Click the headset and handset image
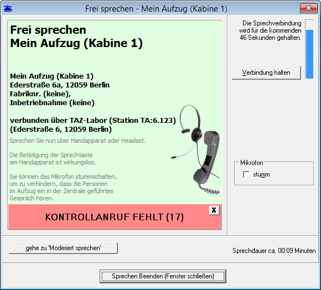The height and width of the screenshot is (290, 321). tap(196, 149)
